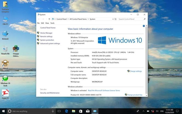
Task: Open Device Manager from the sidebar
Action: (46, 33)
